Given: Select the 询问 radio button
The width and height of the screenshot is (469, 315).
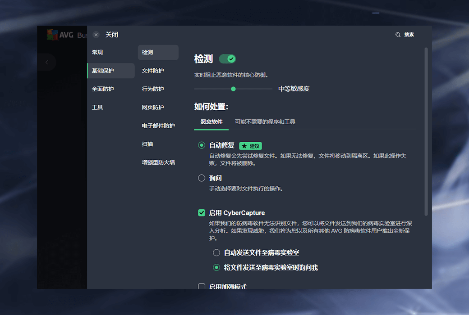Looking at the screenshot, I should point(202,178).
